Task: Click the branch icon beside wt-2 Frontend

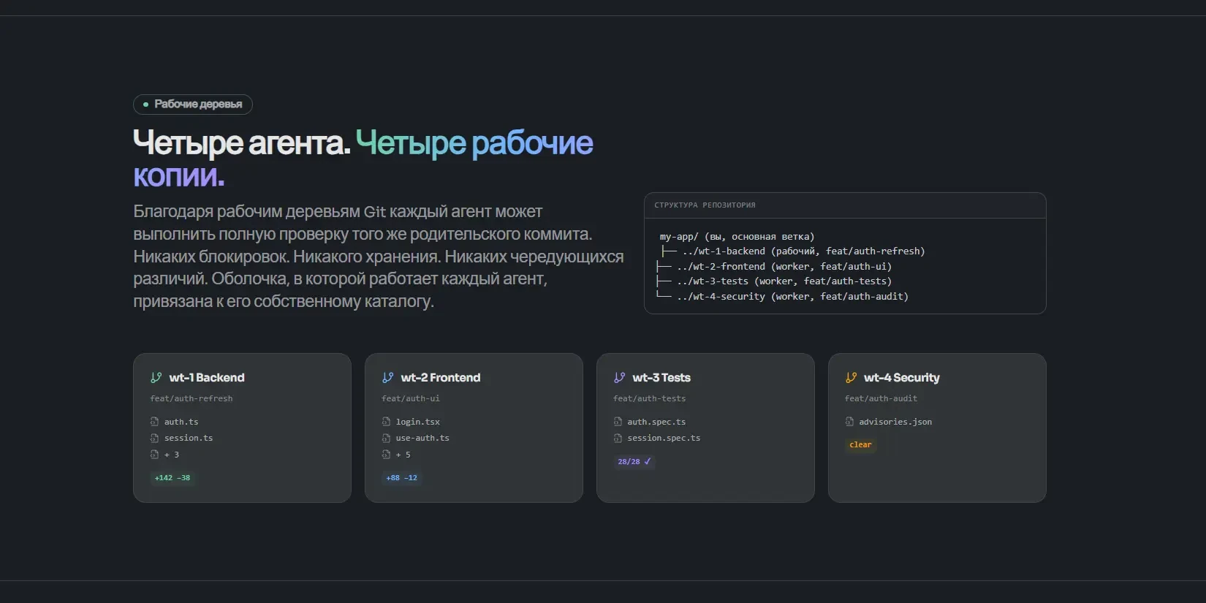Action: coord(387,378)
